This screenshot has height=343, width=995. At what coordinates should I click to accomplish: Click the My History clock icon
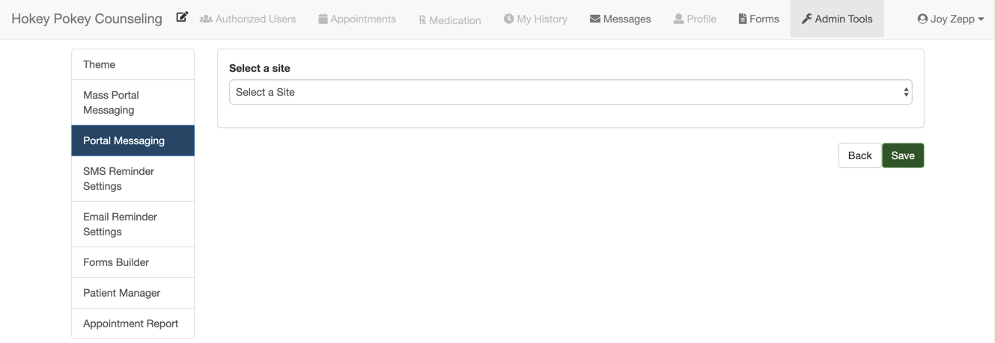click(508, 19)
